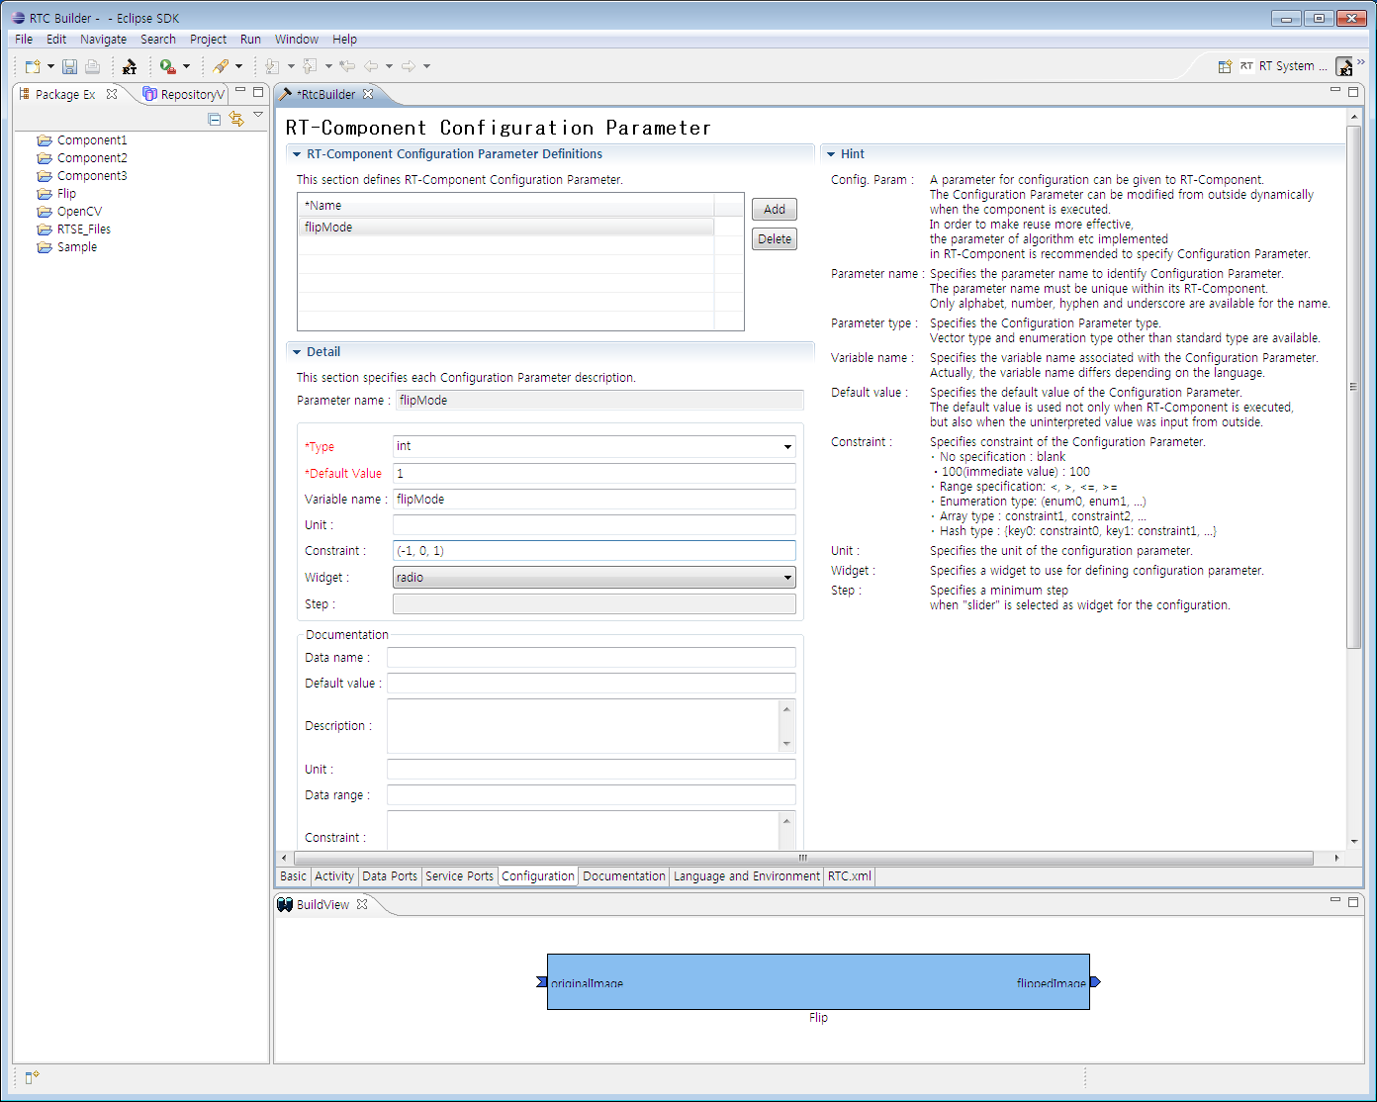Viewport: 1377px width, 1102px height.
Task: Click the Default Value input field
Action: tap(595, 474)
